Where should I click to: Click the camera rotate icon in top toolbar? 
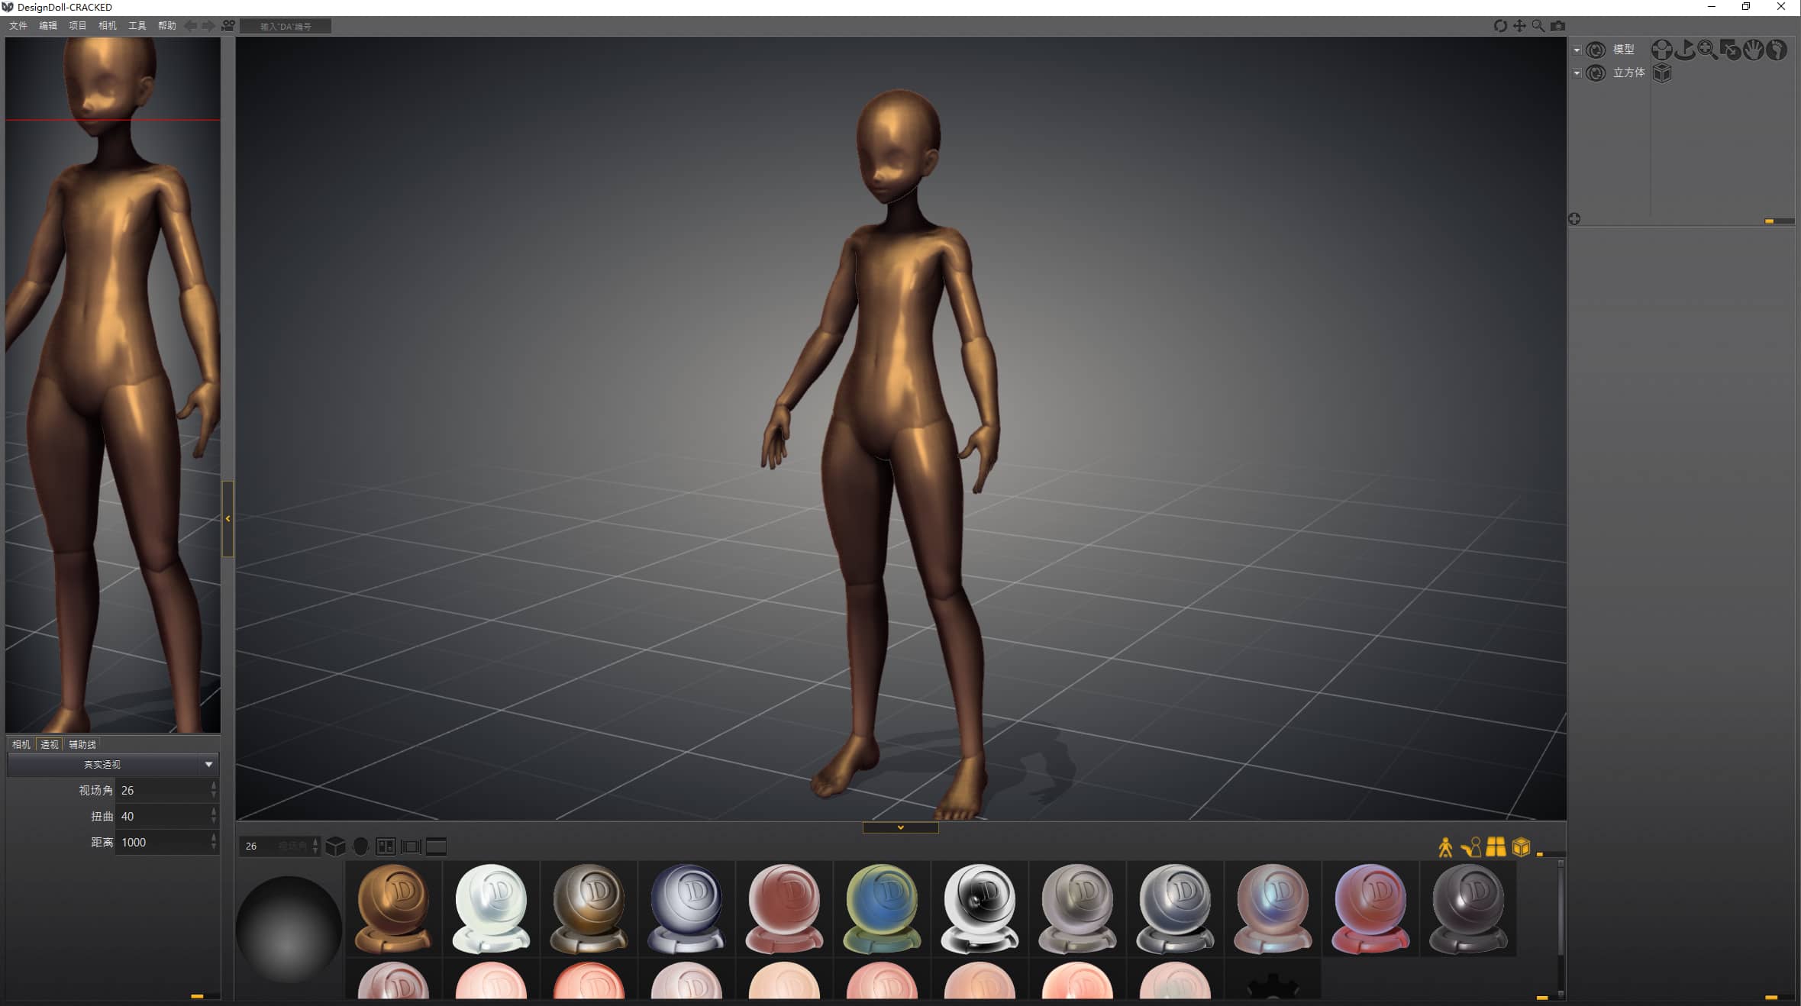tap(1500, 26)
